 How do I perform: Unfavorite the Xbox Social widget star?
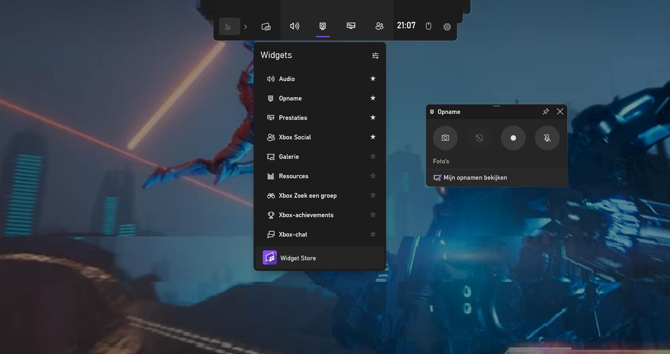coord(373,137)
